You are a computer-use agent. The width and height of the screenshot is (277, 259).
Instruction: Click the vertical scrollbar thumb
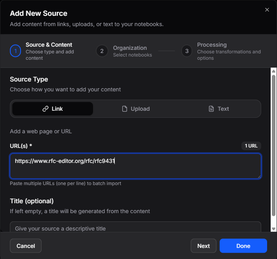[x=274, y=146]
